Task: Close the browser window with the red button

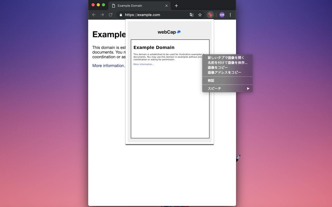Action: pyautogui.click(x=93, y=5)
